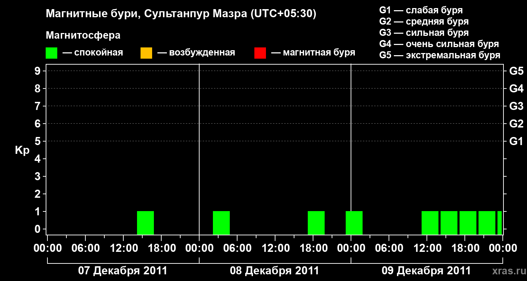Click the Kp axis value '4'
The width and height of the screenshot is (527, 281).
point(38,159)
